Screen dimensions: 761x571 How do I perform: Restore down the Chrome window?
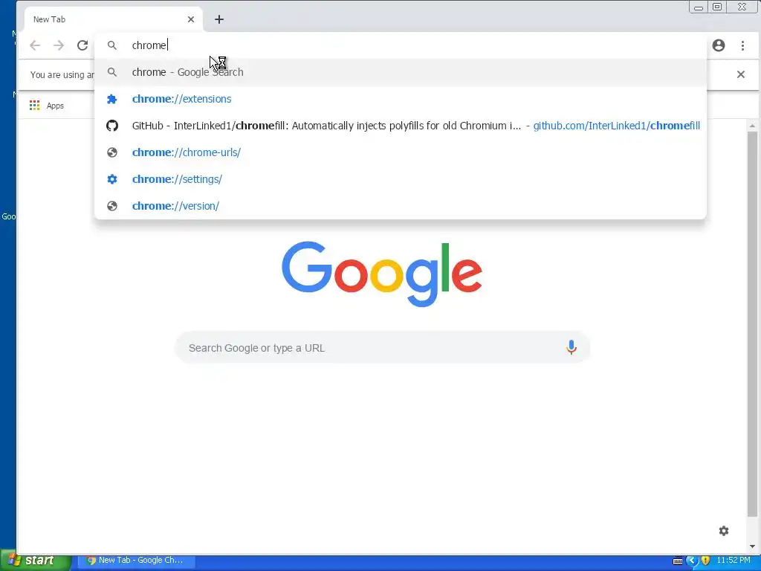(x=717, y=7)
